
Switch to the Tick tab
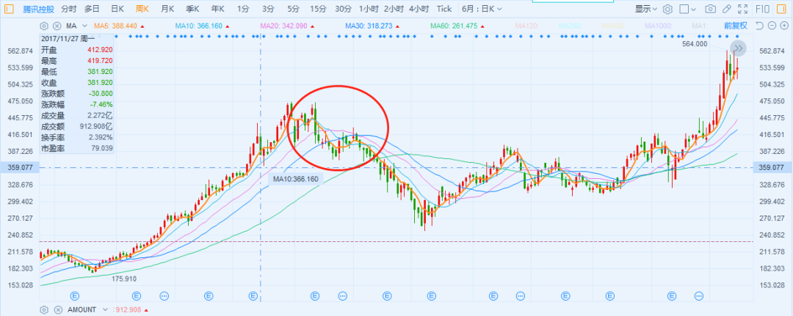[444, 9]
